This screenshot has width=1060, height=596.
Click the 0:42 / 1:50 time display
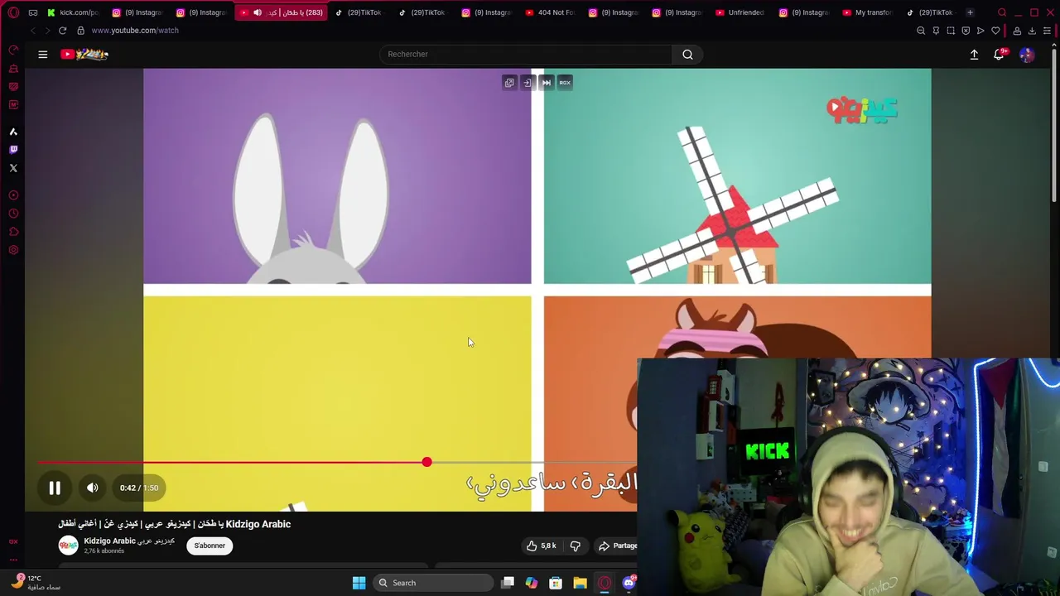[139, 488]
